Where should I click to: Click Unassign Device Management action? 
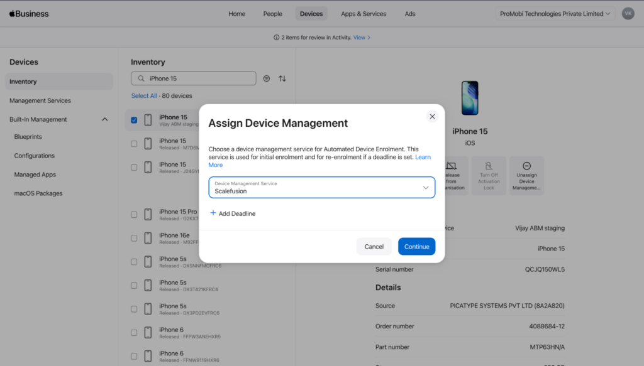coord(526,175)
